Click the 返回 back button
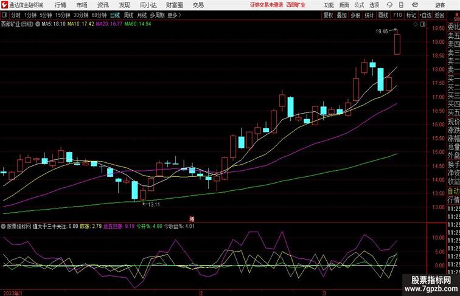 pyautogui.click(x=439, y=15)
